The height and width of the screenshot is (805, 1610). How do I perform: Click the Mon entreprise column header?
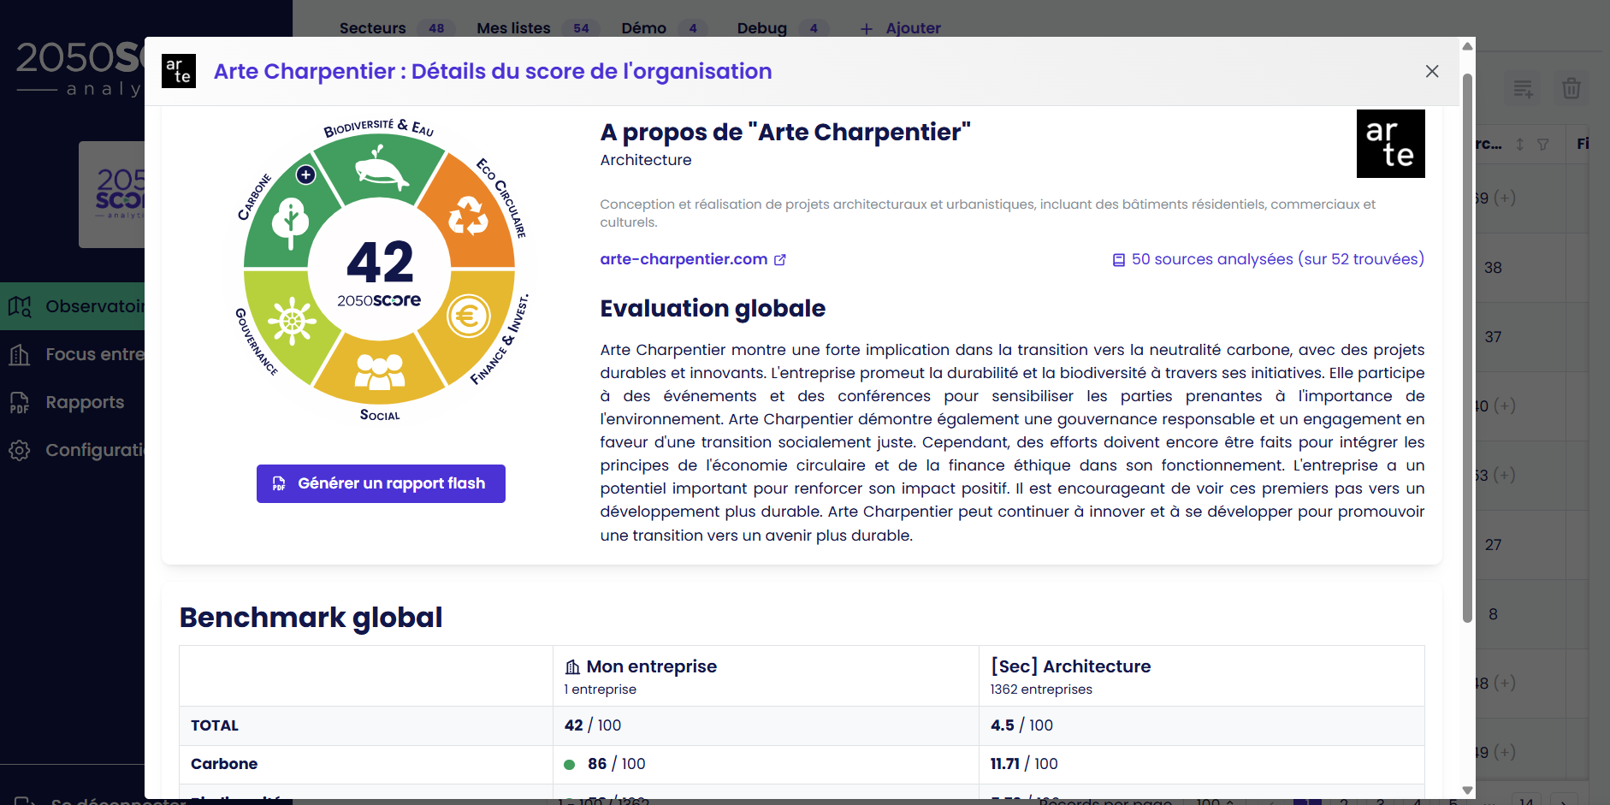point(766,676)
